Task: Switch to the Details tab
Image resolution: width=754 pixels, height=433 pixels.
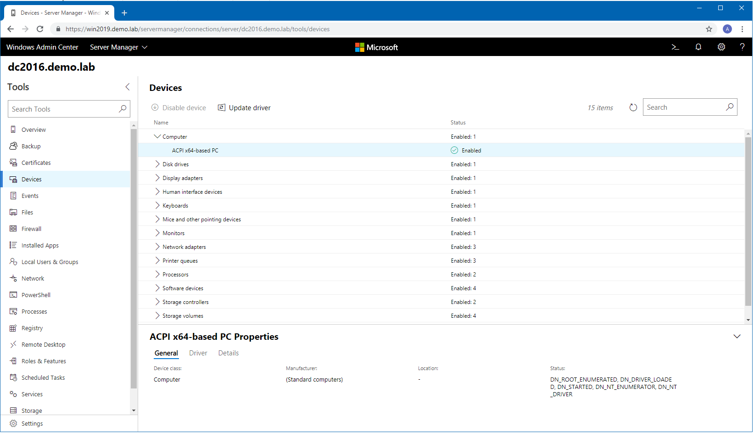Action: [x=228, y=353]
